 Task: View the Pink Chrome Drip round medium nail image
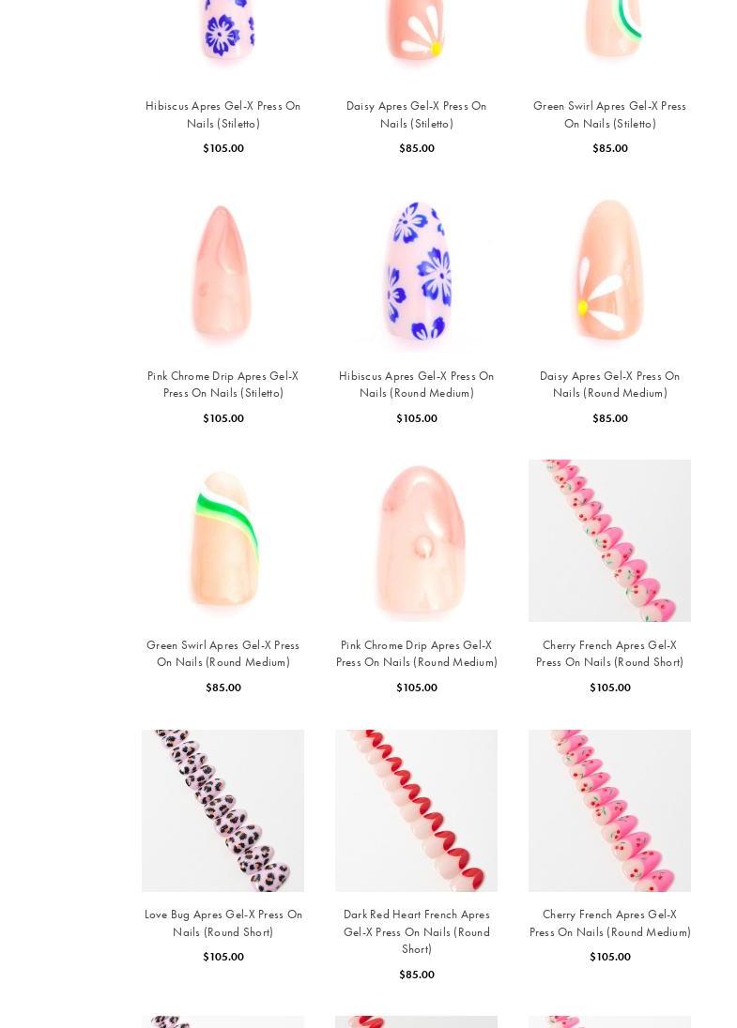click(x=416, y=540)
